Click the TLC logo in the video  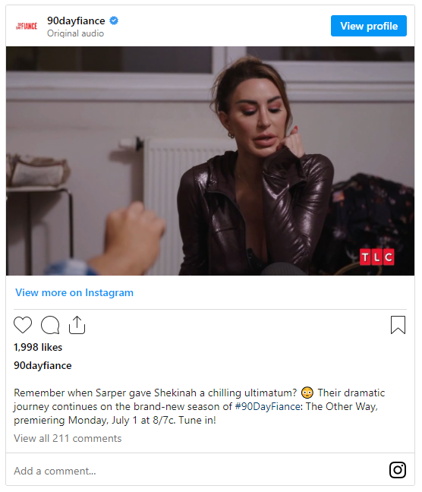376,257
